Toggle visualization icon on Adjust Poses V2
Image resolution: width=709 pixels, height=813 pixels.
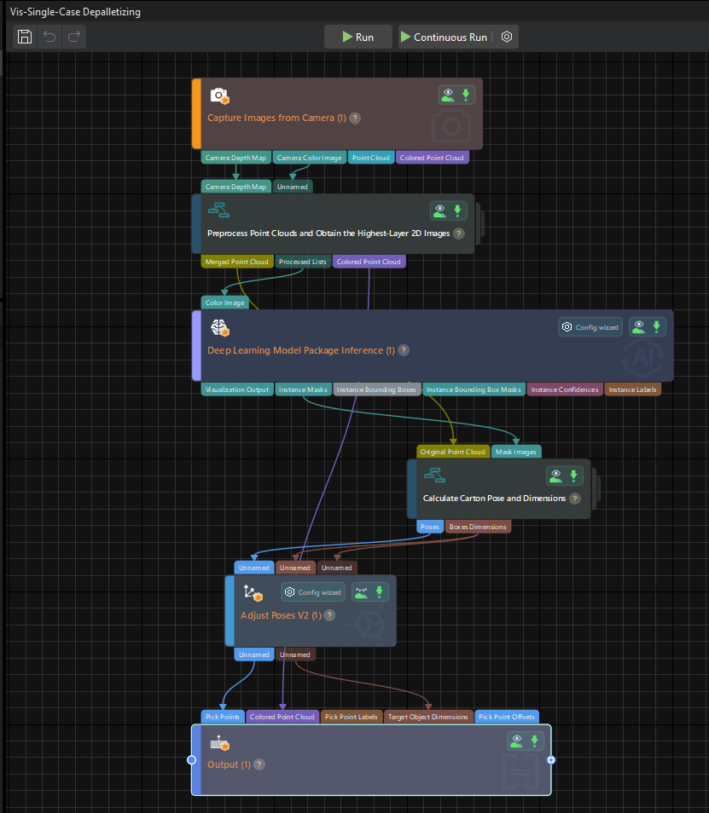tap(362, 592)
